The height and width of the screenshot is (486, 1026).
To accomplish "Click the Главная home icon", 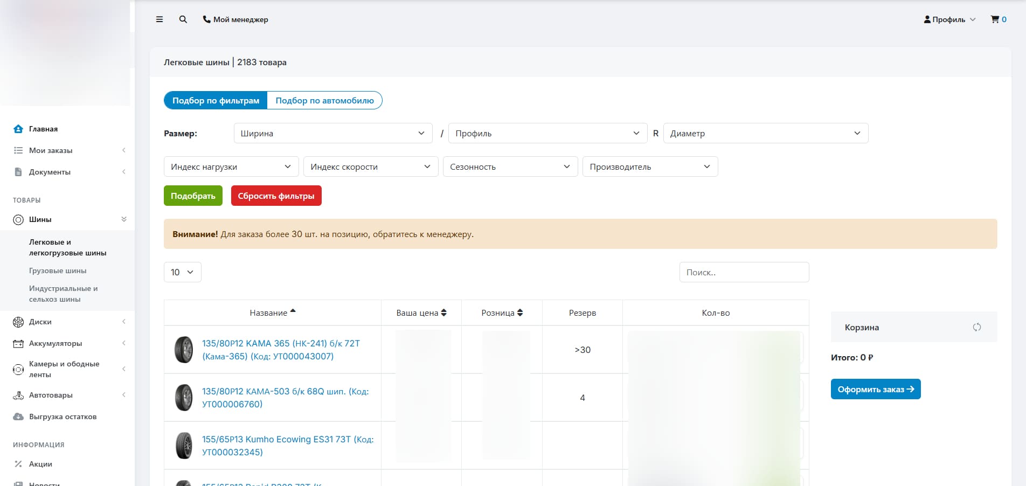I will click(18, 129).
